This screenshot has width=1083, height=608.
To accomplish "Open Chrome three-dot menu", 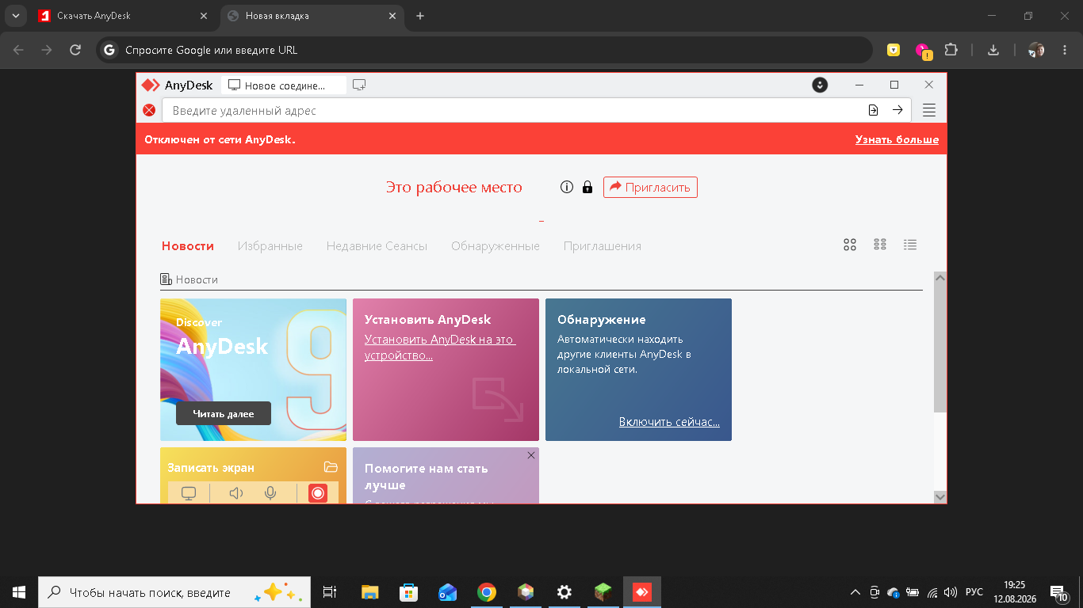I will 1065,50.
